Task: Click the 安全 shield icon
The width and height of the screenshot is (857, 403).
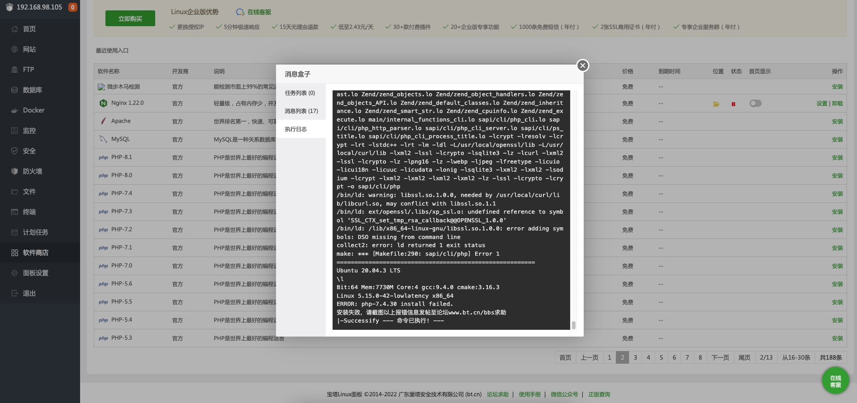Action: pyautogui.click(x=14, y=151)
